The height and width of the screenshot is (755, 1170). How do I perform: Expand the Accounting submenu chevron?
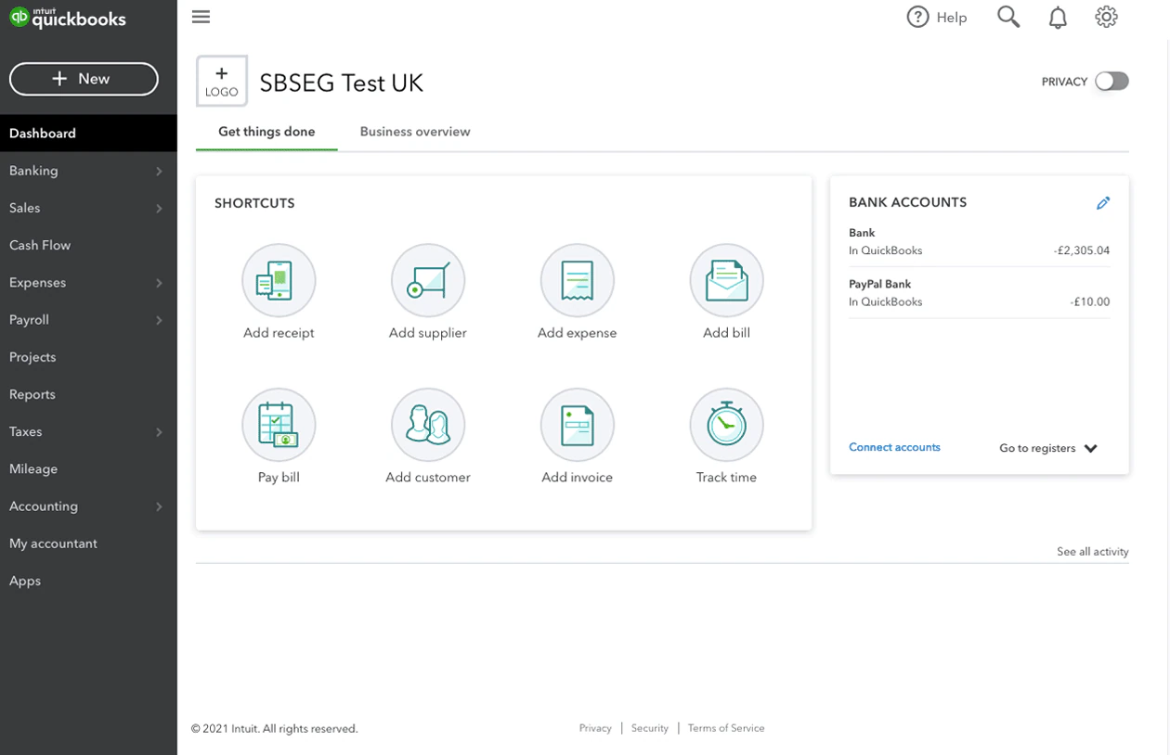(x=159, y=506)
